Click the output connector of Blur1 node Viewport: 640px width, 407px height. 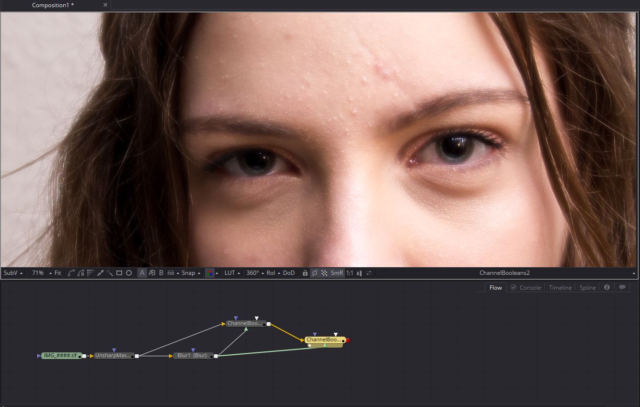coord(216,356)
